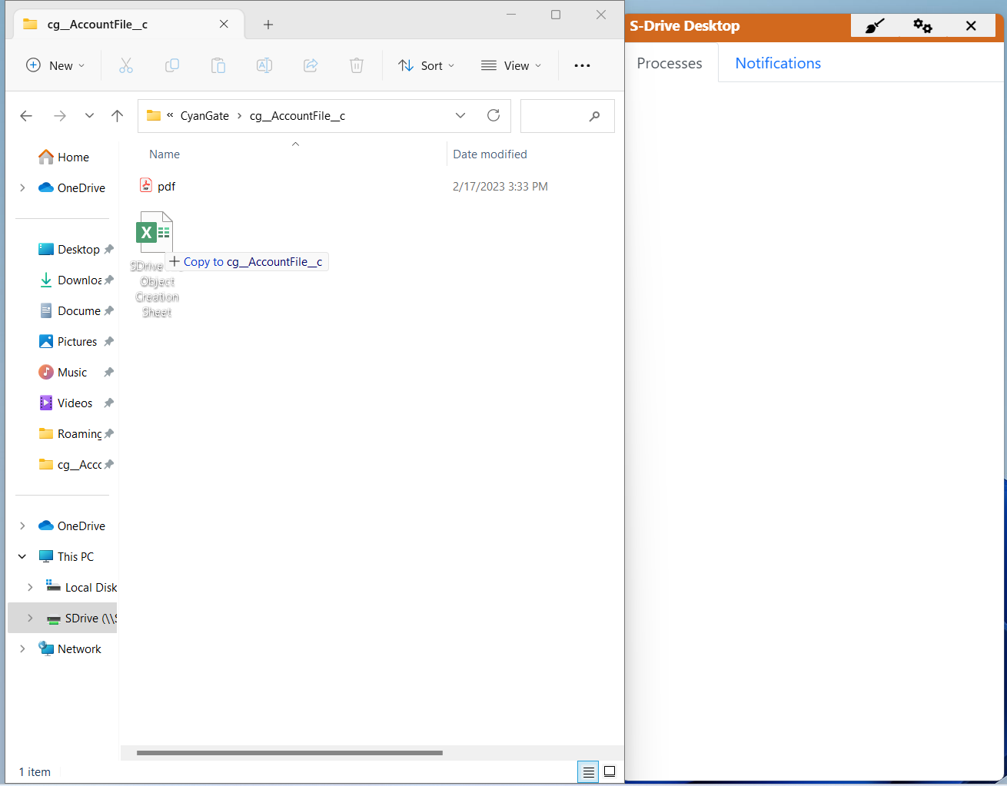Click the Rename toolbar icon
The width and height of the screenshot is (1007, 786).
pos(264,66)
